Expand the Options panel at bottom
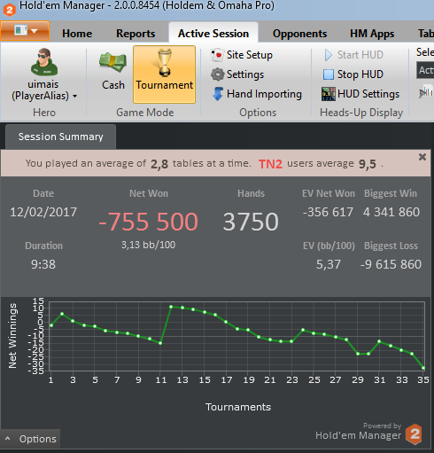 (30, 439)
